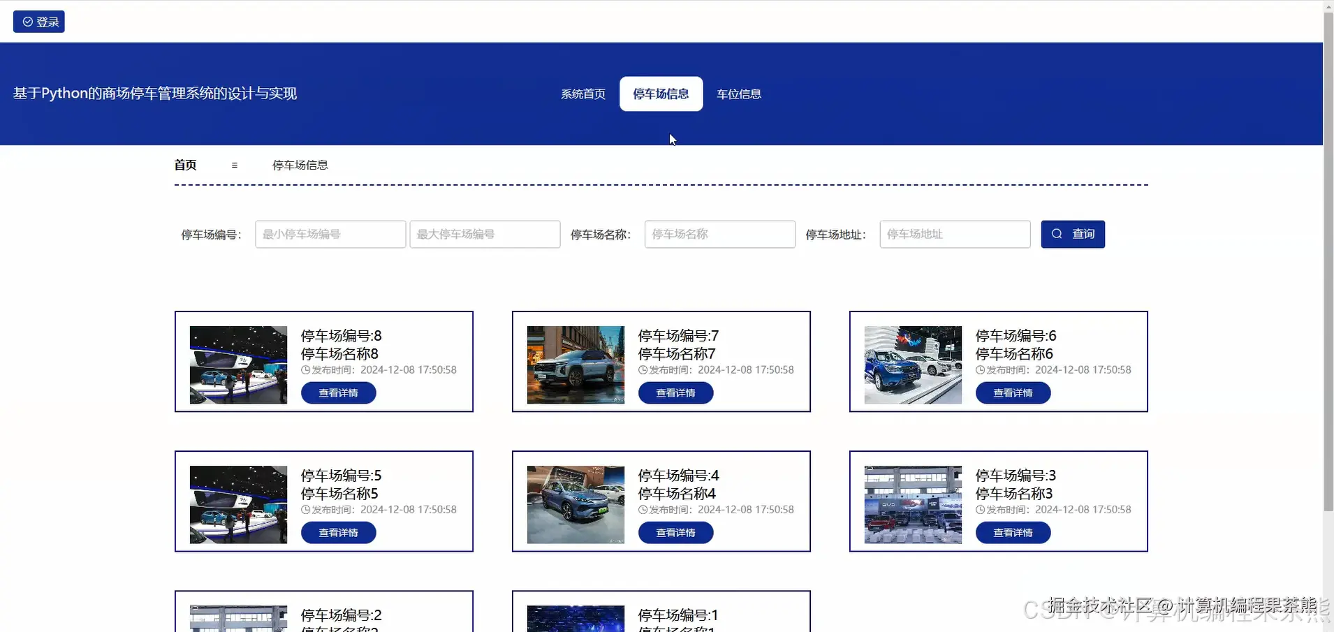Click the thumbnail image on 停车场编号:6 card
This screenshot has width=1334, height=632.
pyautogui.click(x=912, y=365)
